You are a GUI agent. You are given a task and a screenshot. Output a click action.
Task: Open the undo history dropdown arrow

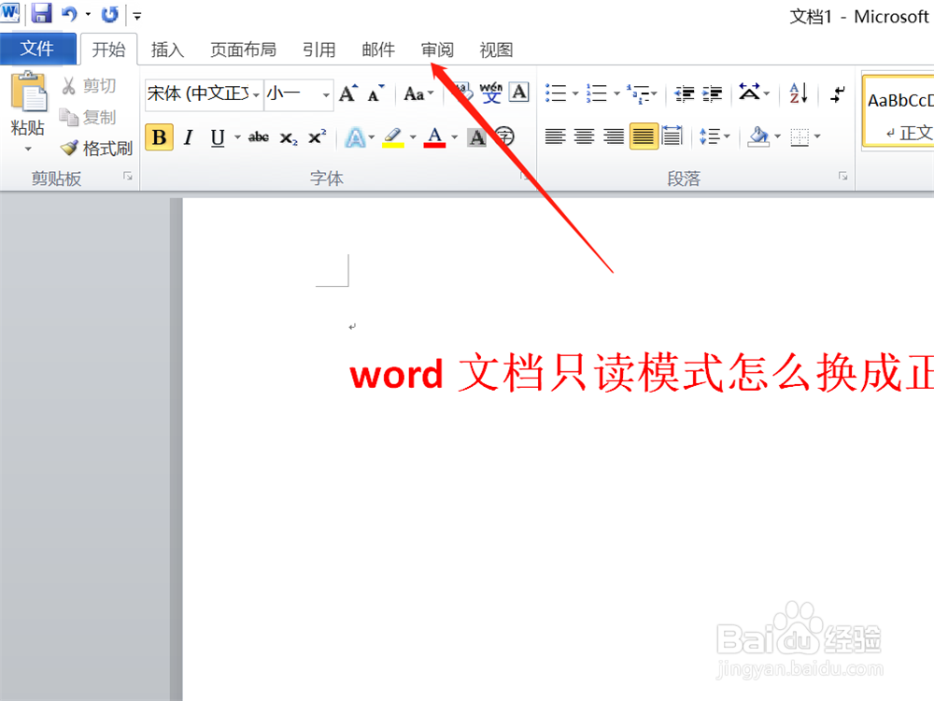(88, 14)
